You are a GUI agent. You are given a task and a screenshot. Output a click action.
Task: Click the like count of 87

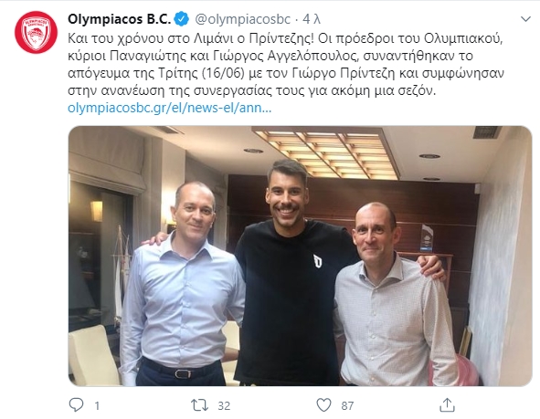tap(347, 406)
